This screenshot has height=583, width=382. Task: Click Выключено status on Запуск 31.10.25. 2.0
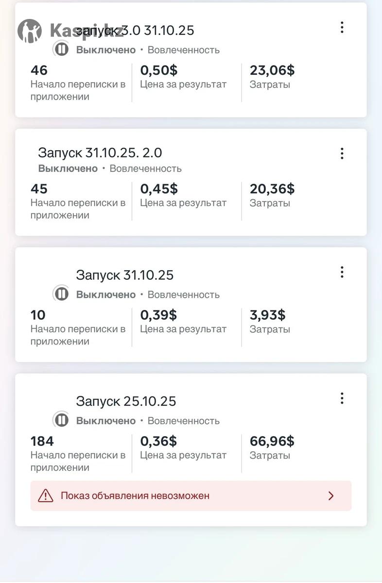pos(68,169)
